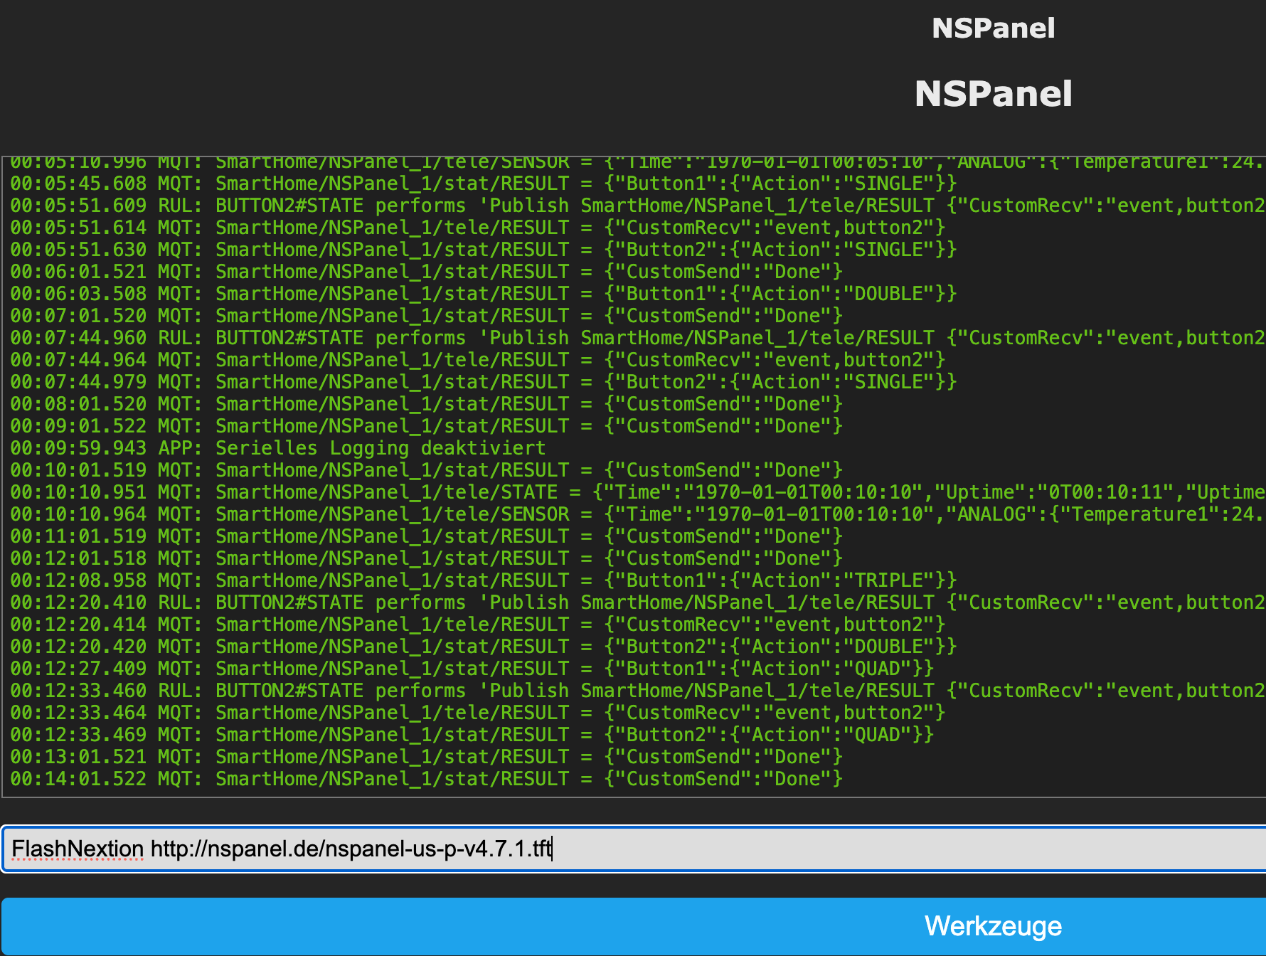Click log line 00:05:51.609 BUTTON2#STATE rule
Image resolution: width=1266 pixels, height=956 pixels.
(x=637, y=206)
